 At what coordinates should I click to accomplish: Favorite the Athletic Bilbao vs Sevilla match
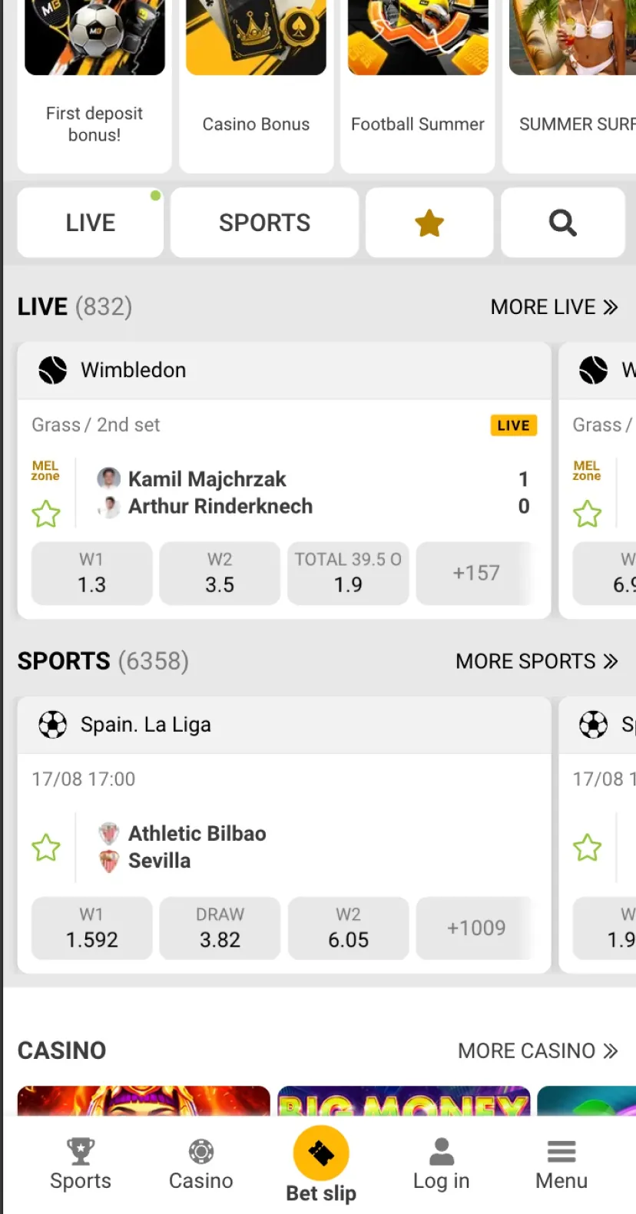(x=46, y=848)
